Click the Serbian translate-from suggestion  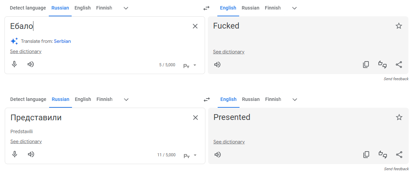(62, 41)
